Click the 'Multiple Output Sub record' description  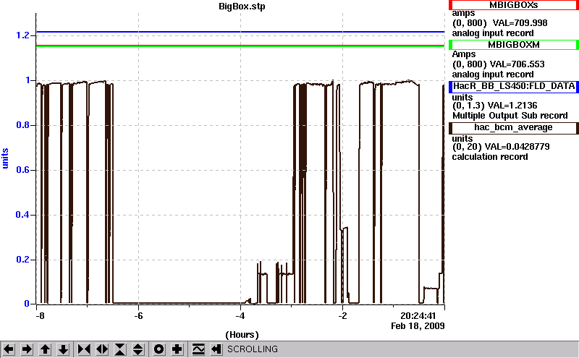[x=510, y=116]
